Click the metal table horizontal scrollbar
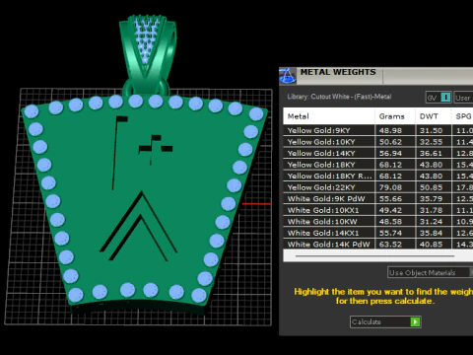This screenshot has height=355, width=473. click(374, 255)
